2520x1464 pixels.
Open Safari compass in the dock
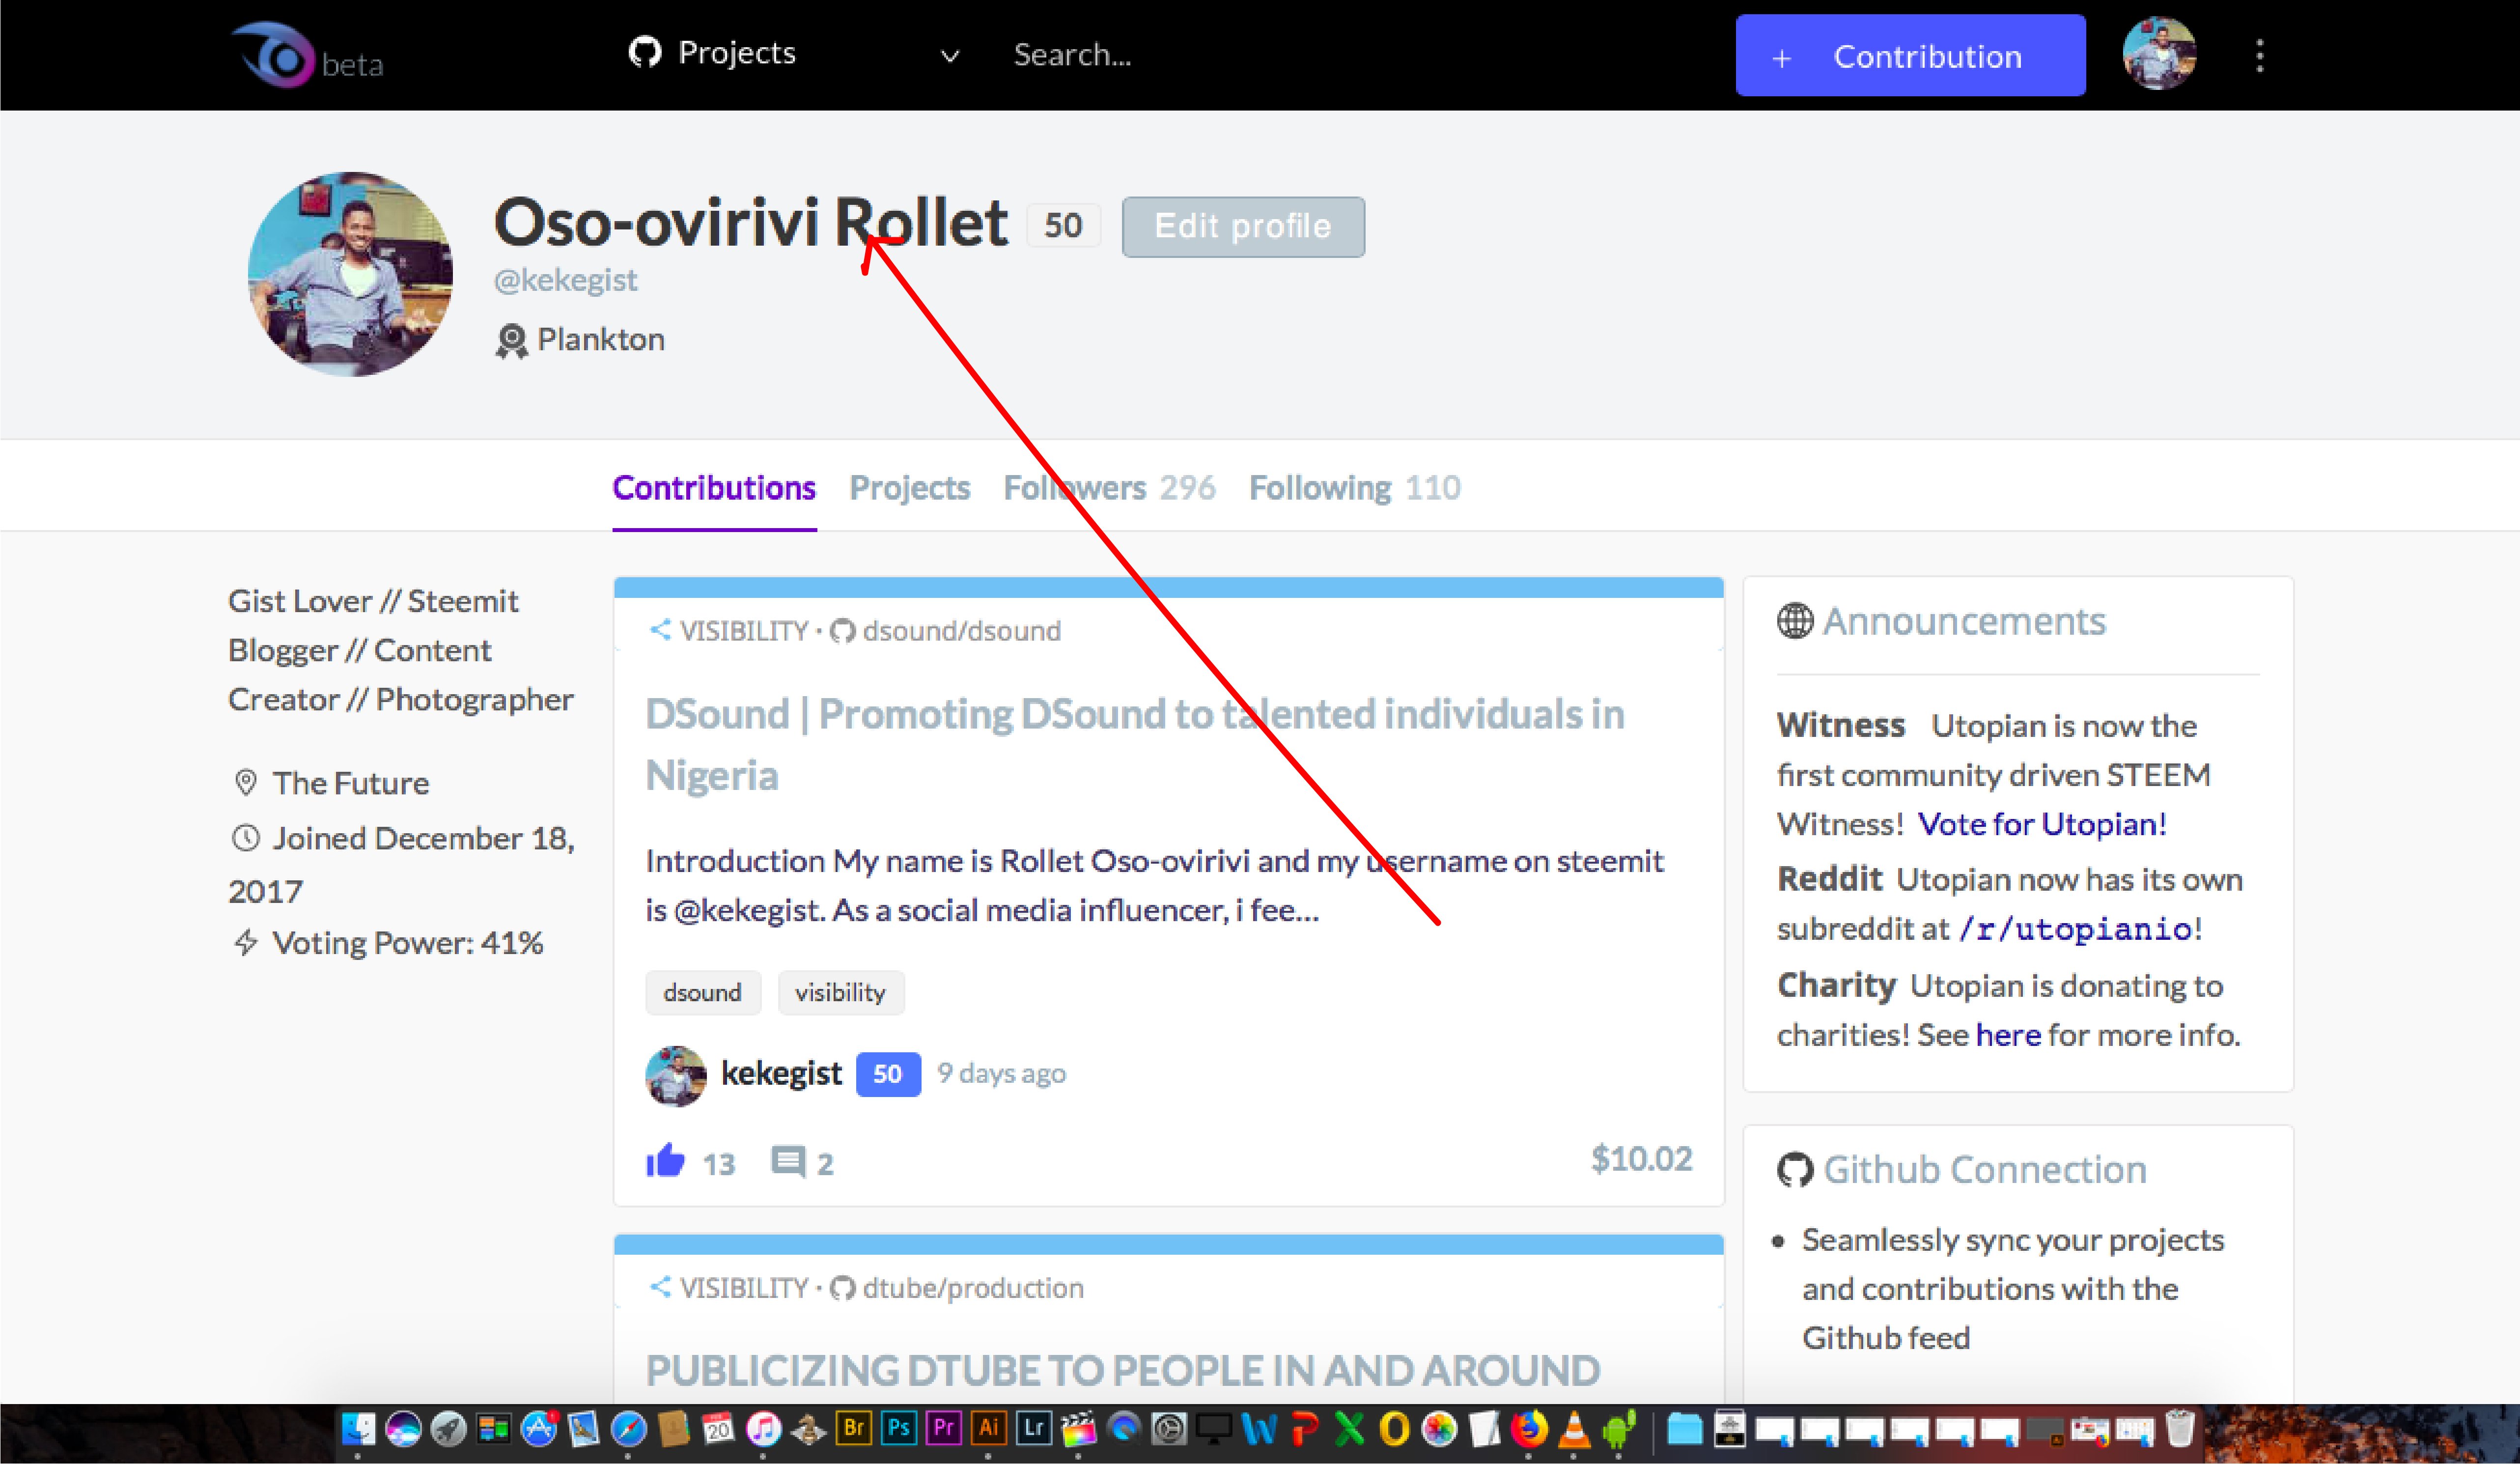click(629, 1430)
